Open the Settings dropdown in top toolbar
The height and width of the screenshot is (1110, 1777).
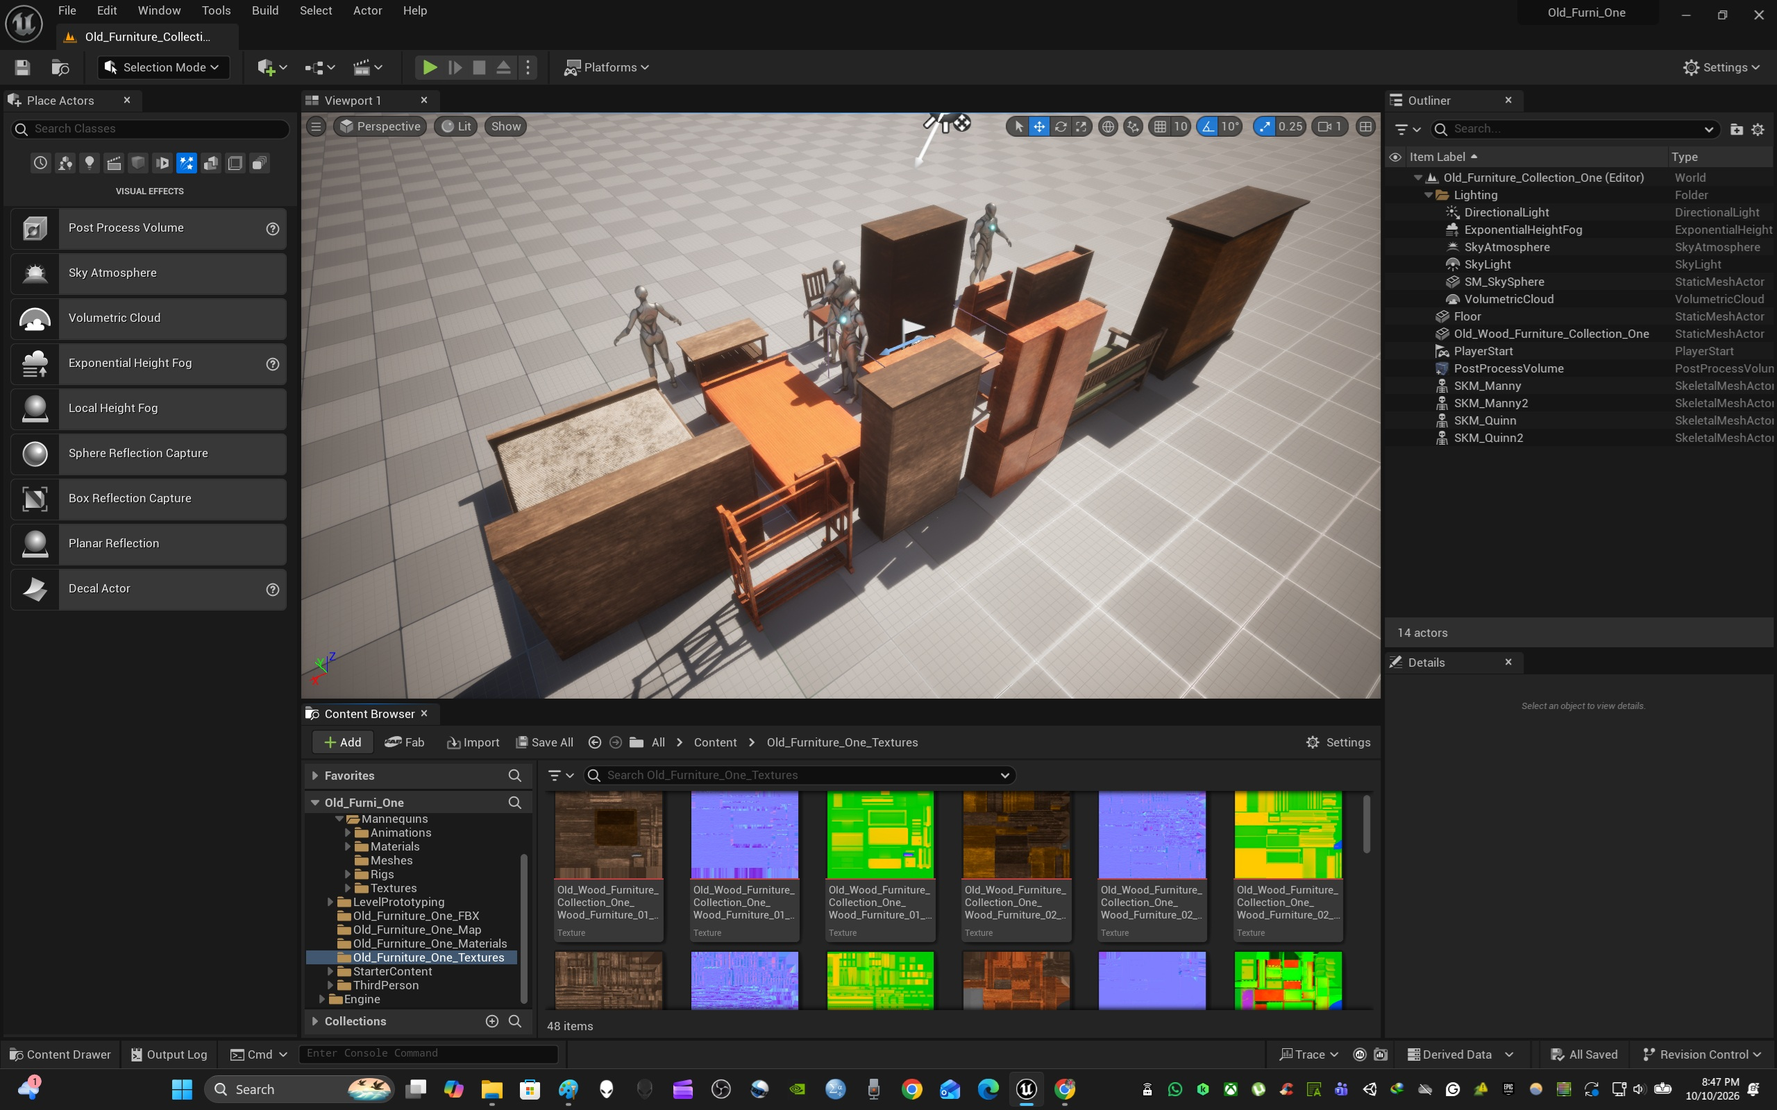pos(1721,67)
